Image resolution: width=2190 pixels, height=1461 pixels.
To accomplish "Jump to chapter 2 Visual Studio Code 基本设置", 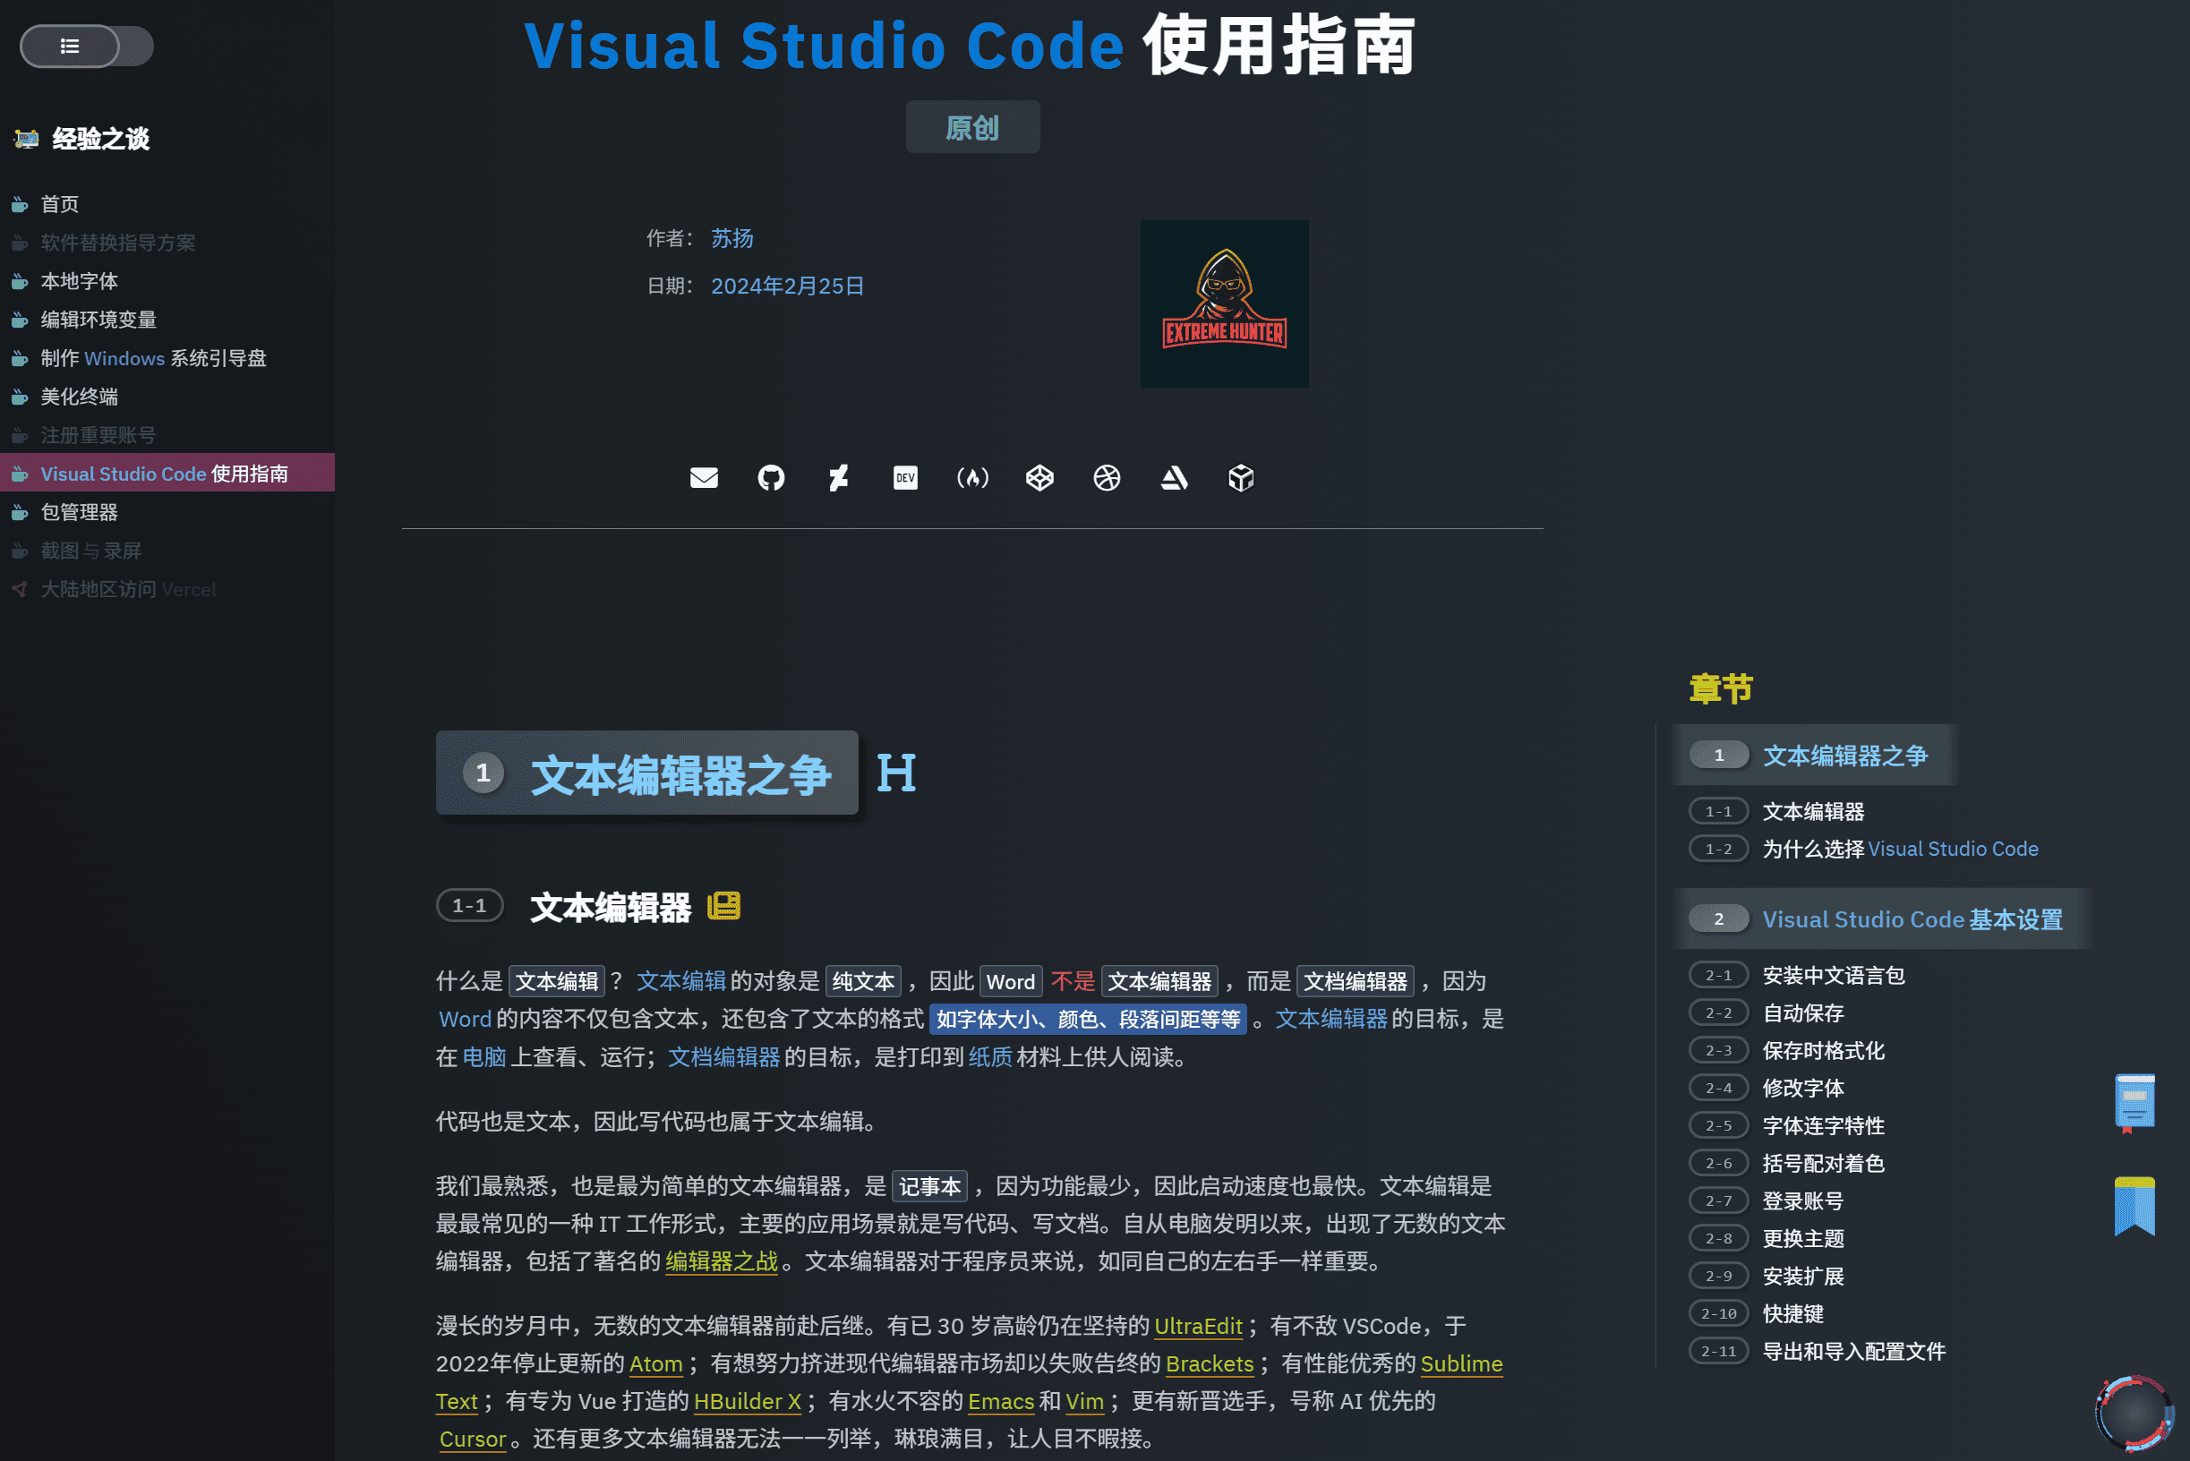I will [x=1883, y=918].
